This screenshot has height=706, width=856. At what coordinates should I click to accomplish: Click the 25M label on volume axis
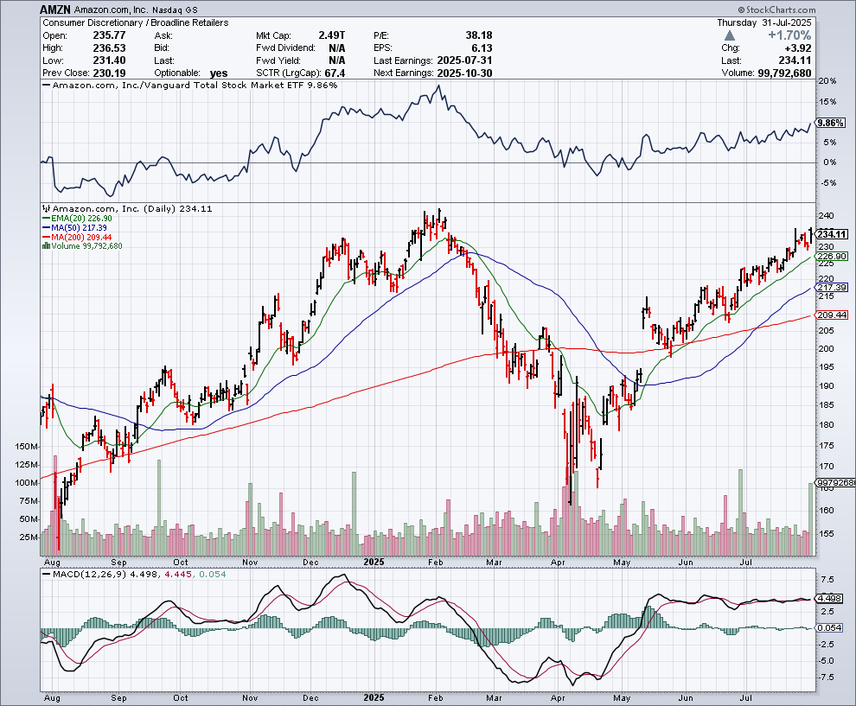(29, 537)
